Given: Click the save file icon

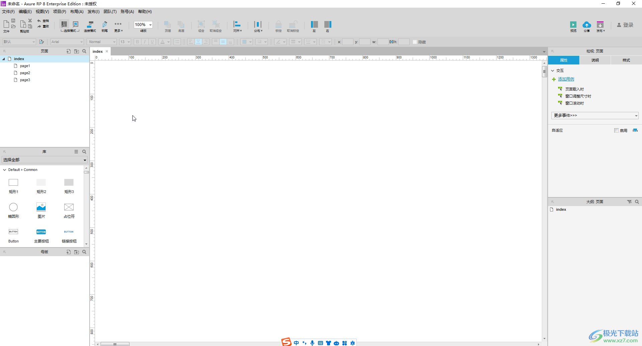Looking at the screenshot, I should coord(13,21).
